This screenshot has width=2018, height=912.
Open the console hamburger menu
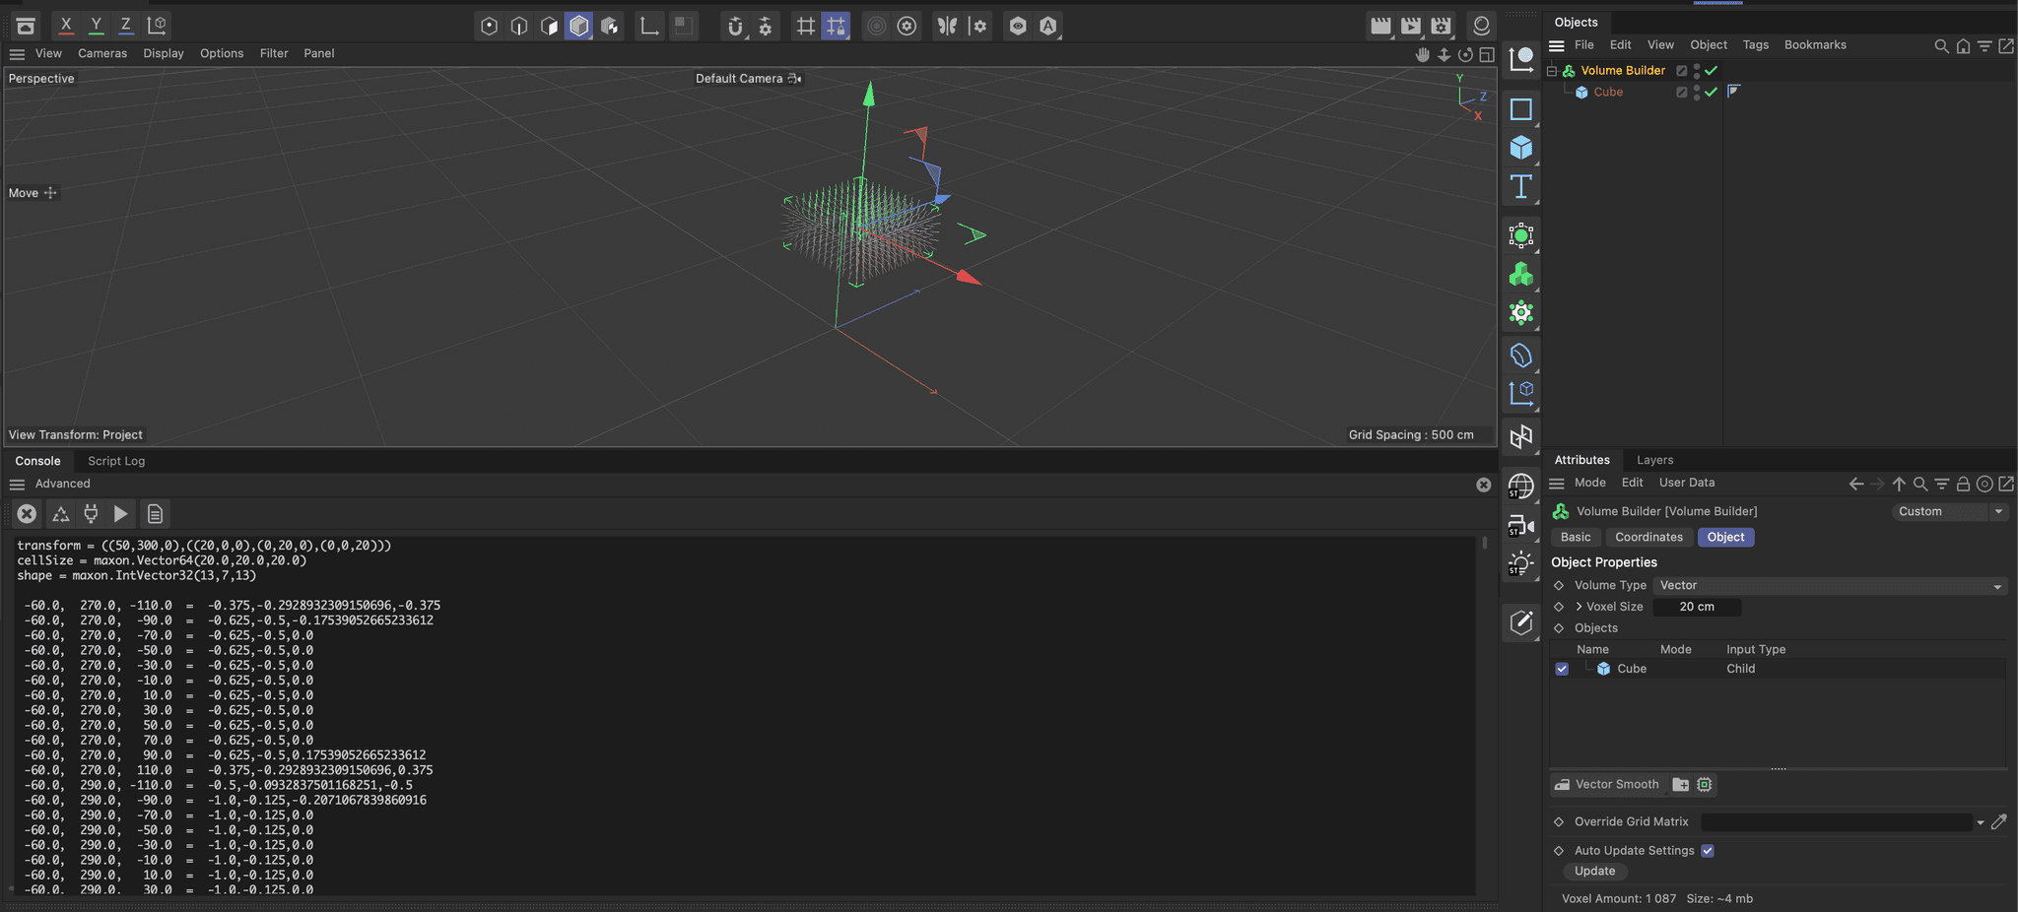click(17, 485)
